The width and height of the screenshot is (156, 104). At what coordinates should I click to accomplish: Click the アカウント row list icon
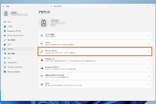[x=42, y=44]
